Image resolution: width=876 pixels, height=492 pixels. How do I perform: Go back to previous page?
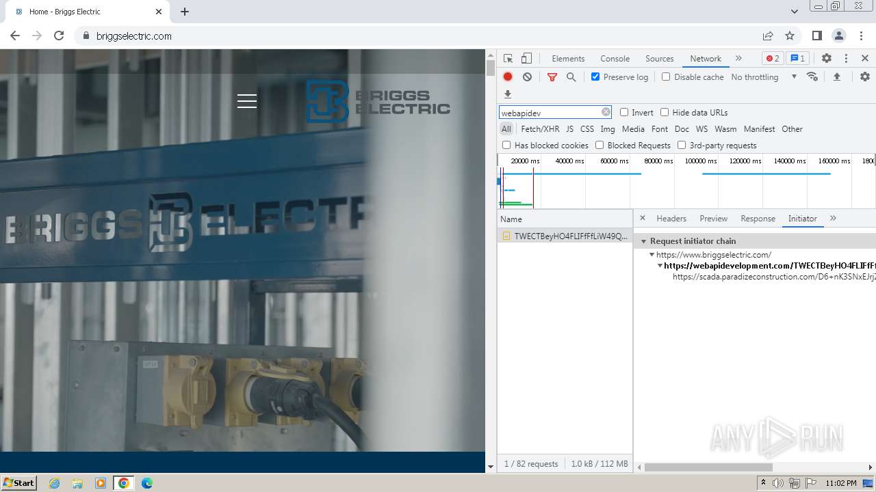pyautogui.click(x=15, y=36)
